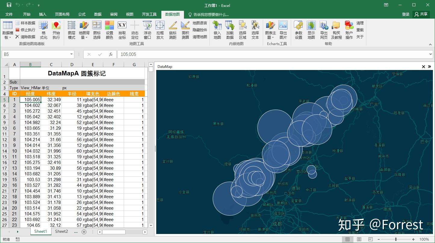Image resolution: width=435 pixels, height=243 pixels.
Task: Click the 重载 reload button
Action: (360, 30)
